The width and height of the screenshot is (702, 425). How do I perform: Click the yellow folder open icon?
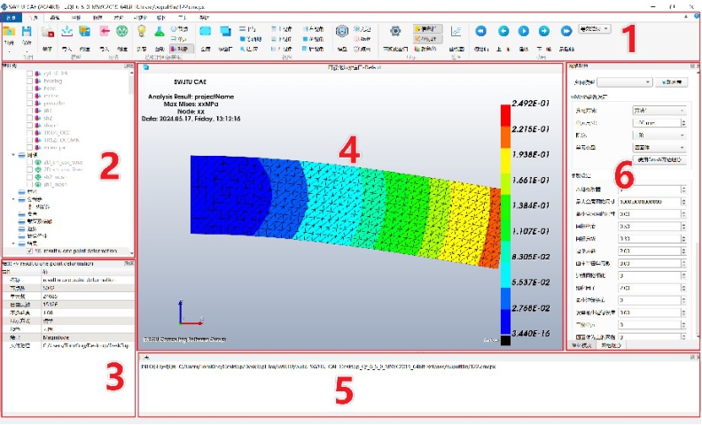tap(9, 31)
